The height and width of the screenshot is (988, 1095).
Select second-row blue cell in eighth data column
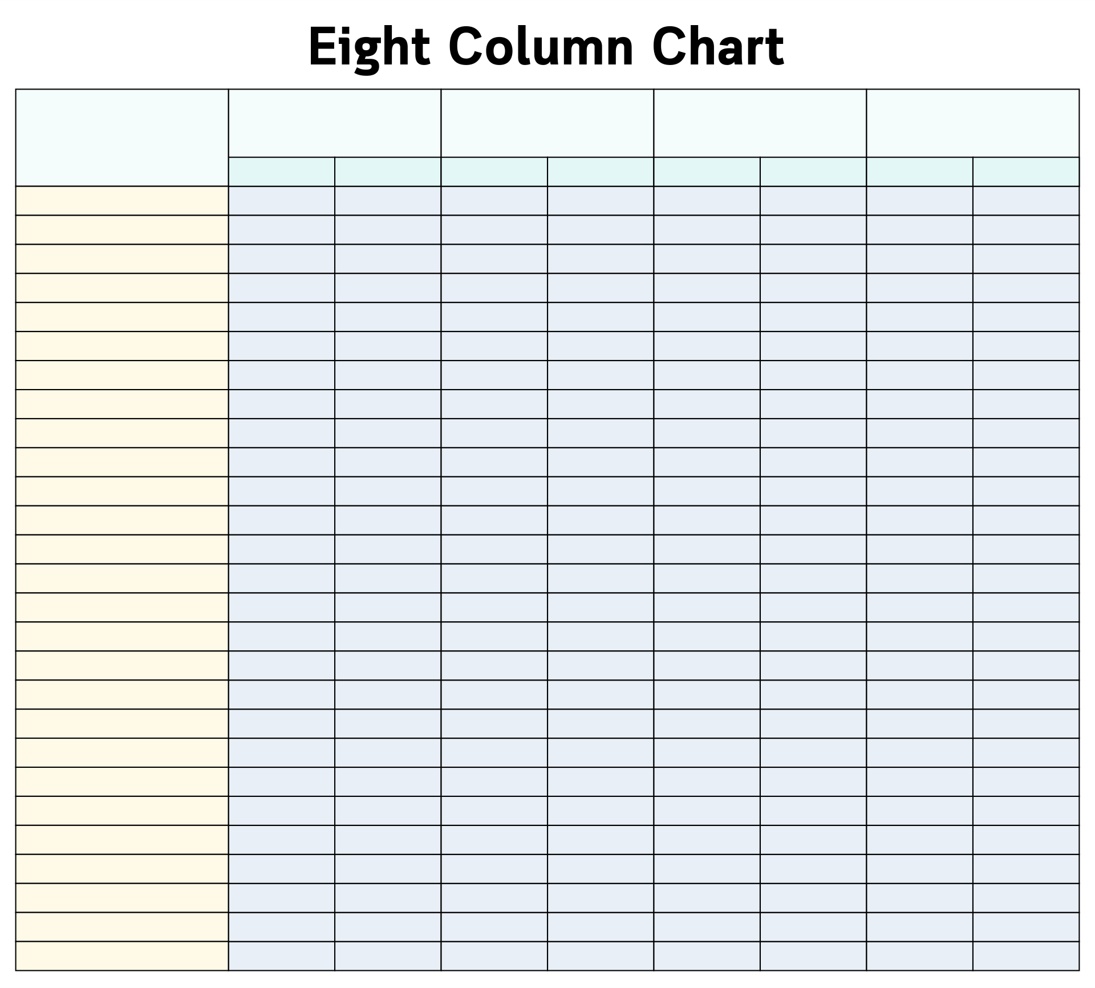[x=1026, y=230]
